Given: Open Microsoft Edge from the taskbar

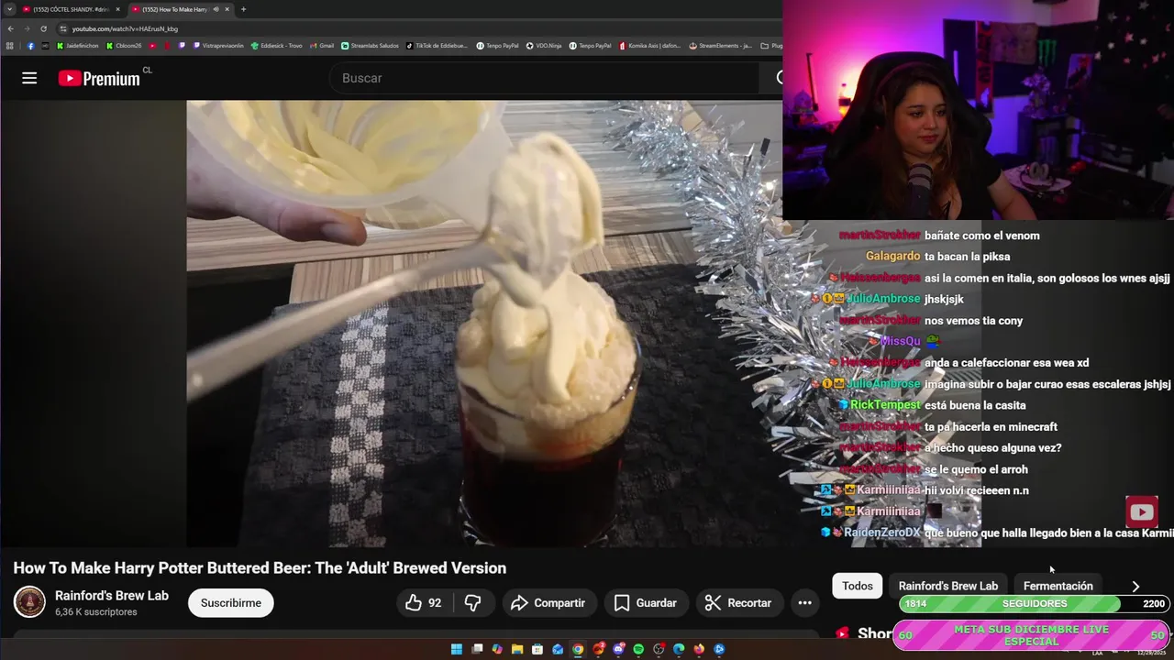Looking at the screenshot, I should tap(679, 649).
